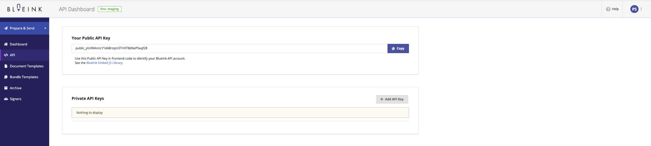The width and height of the screenshot is (651, 146).
Task: Click the Document Templates file icon
Action: (x=6, y=66)
